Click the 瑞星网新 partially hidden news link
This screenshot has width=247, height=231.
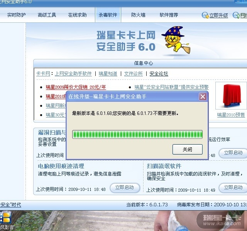pyautogui.click(x=56, y=106)
